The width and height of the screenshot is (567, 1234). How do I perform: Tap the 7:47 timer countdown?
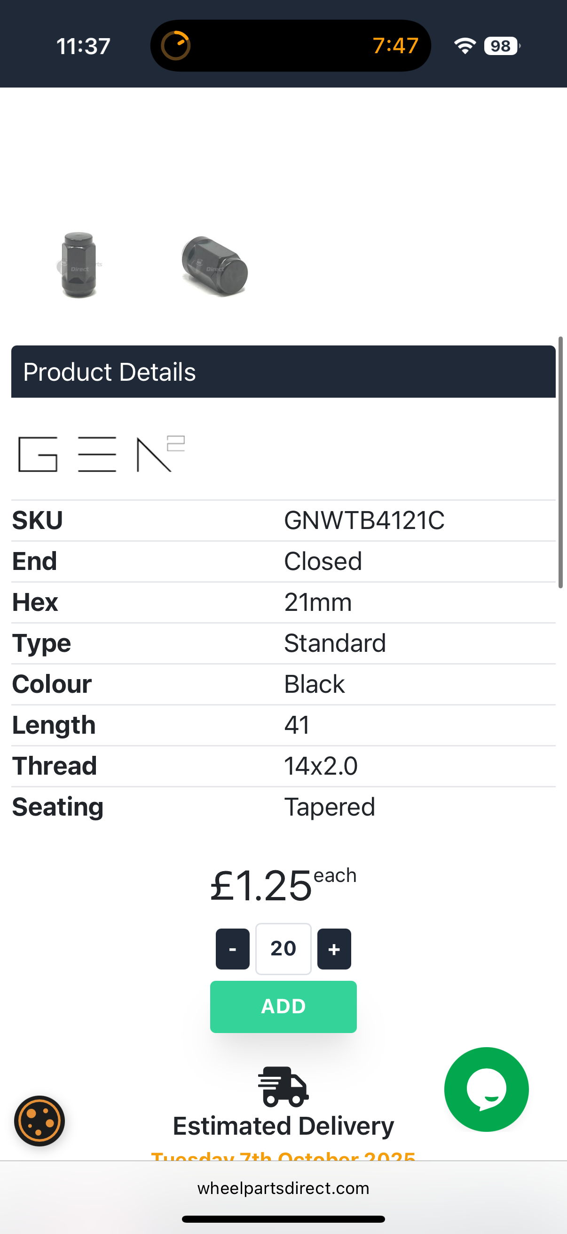[x=395, y=46]
